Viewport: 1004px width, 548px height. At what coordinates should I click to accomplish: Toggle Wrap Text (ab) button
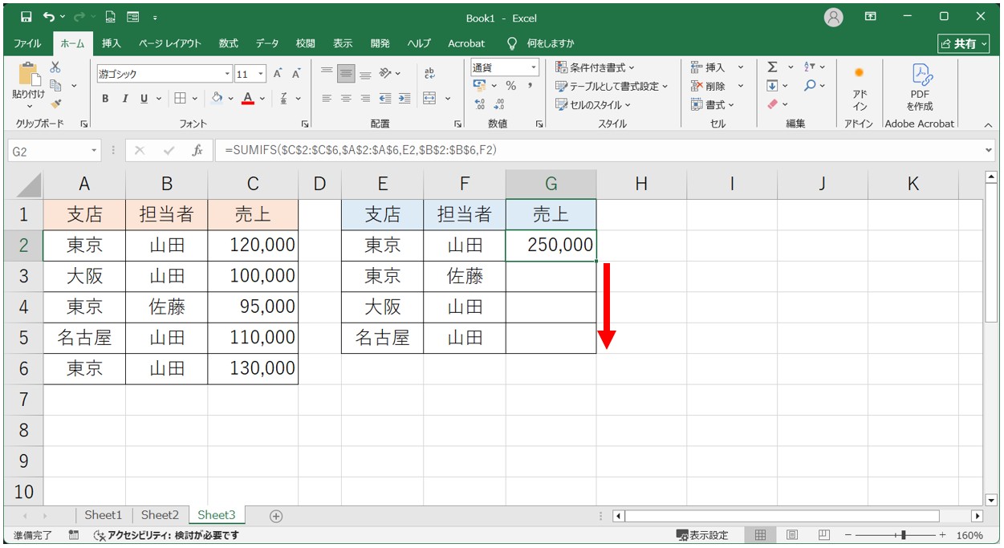(x=430, y=74)
